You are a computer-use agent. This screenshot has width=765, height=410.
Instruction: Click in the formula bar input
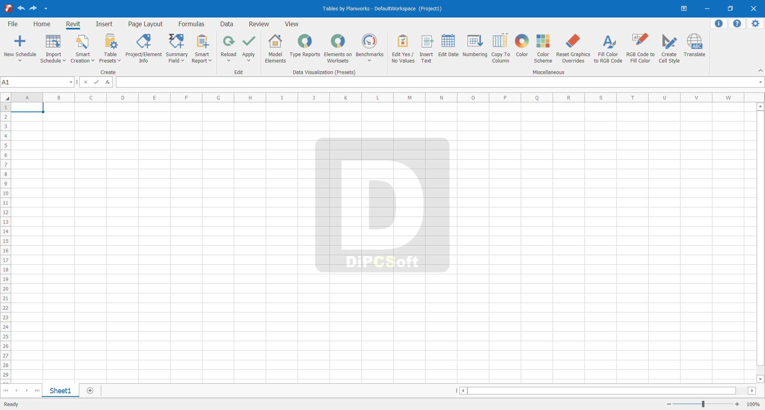(x=436, y=82)
